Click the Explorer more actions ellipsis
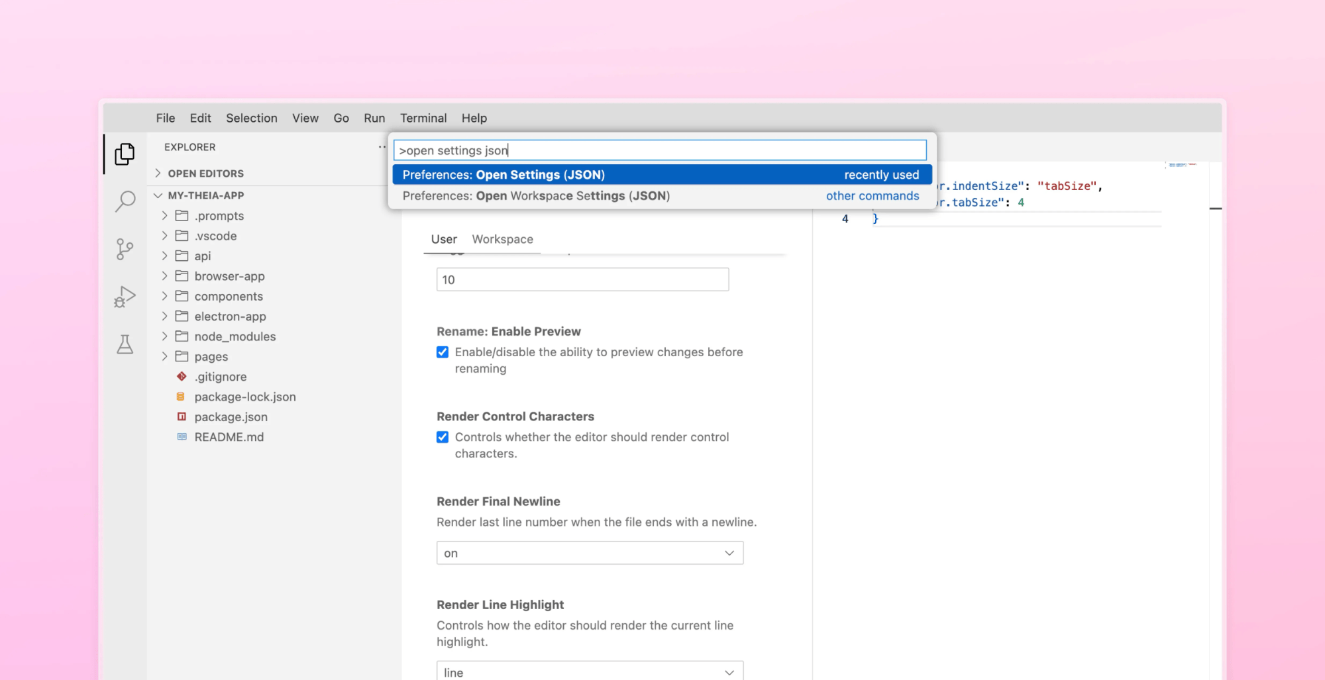Screen dimensions: 1325x680 click(382, 147)
